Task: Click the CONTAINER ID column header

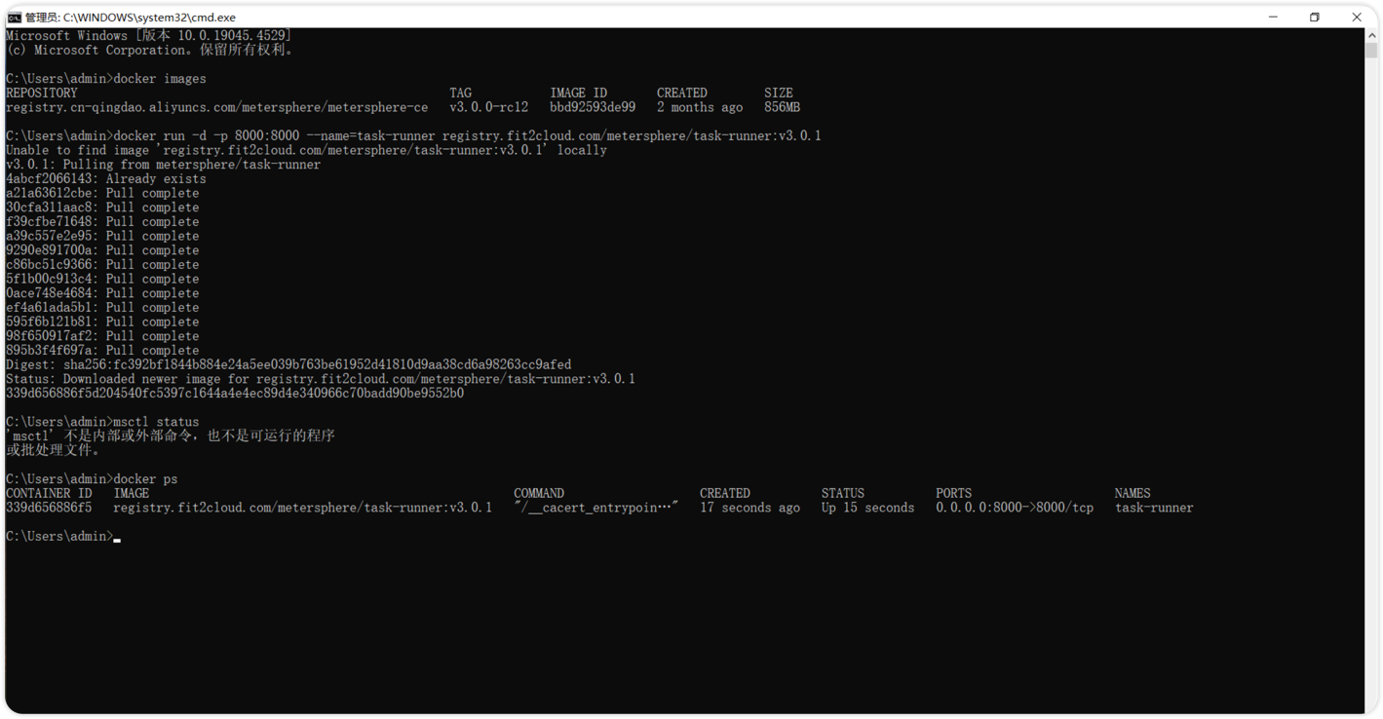Action: (x=49, y=494)
